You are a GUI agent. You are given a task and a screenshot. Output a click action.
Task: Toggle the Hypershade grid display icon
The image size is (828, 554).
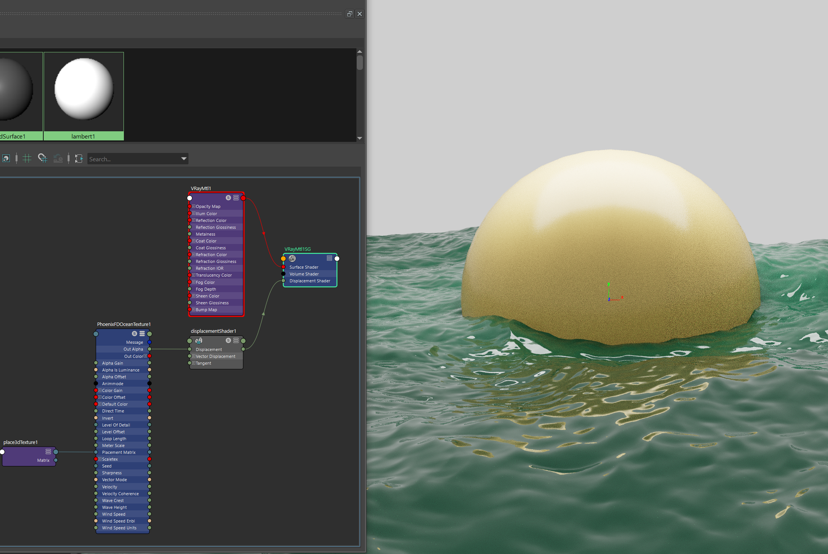(x=27, y=159)
